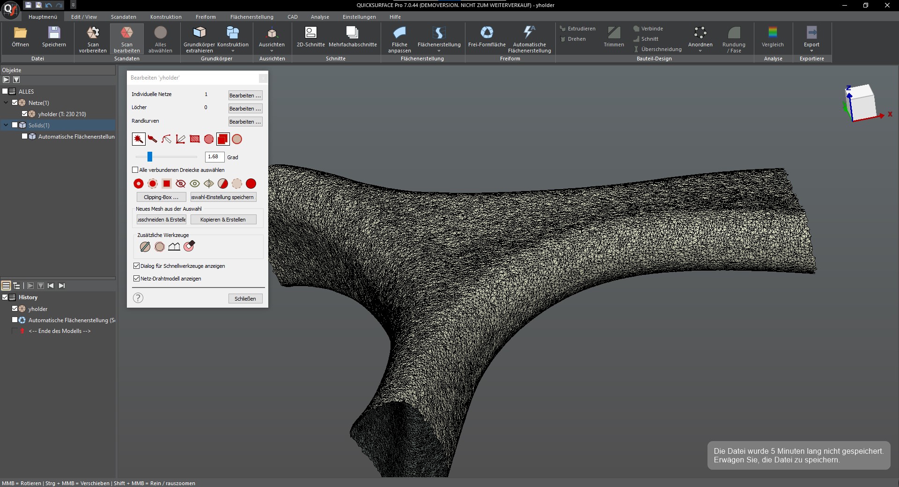The height and width of the screenshot is (487, 899).
Task: Switch to the Freiform ribbon tab
Action: pos(206,17)
